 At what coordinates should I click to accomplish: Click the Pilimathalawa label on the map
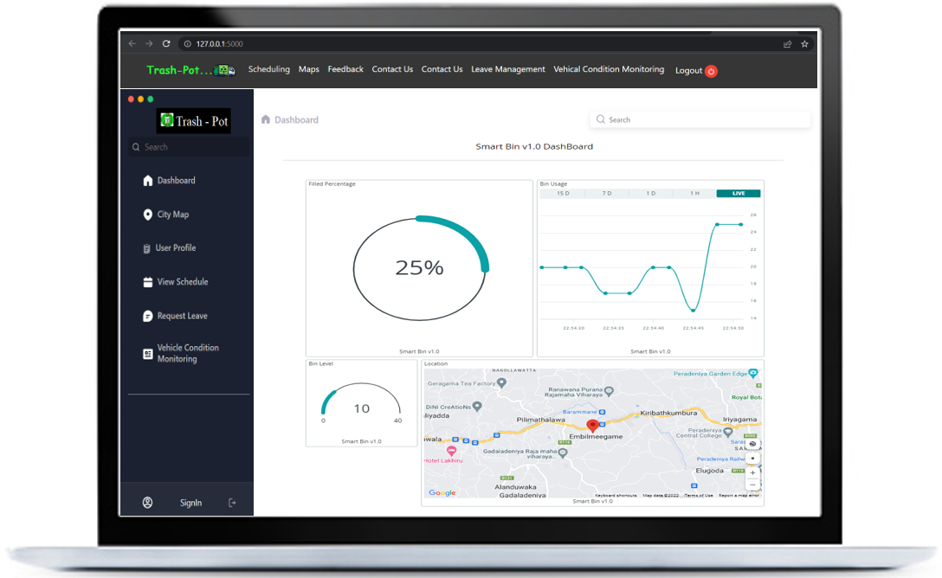click(x=540, y=420)
